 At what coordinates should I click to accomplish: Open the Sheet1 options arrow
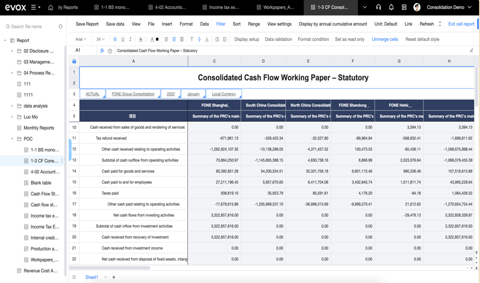pyautogui.click(x=106, y=277)
